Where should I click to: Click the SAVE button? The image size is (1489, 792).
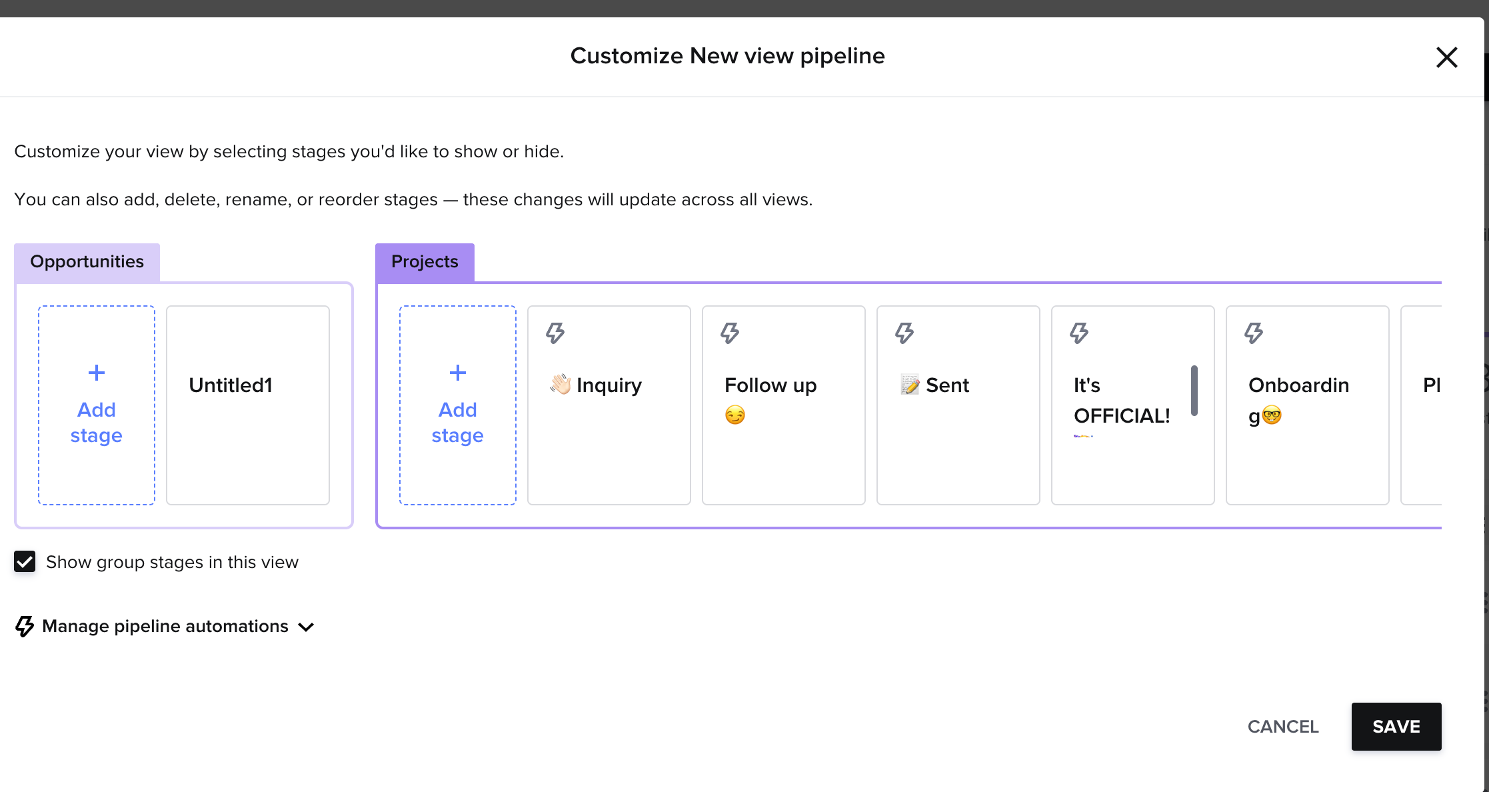[x=1396, y=727]
